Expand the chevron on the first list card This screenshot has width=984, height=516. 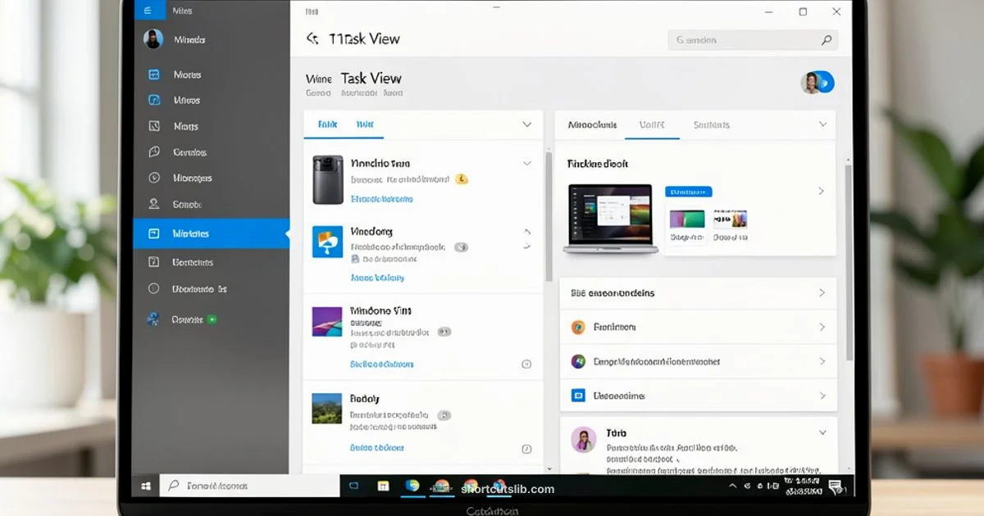tap(527, 163)
